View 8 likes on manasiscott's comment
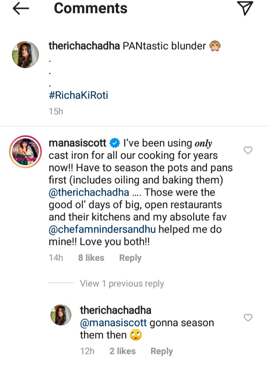This screenshot has width=269, height=366. click(91, 257)
